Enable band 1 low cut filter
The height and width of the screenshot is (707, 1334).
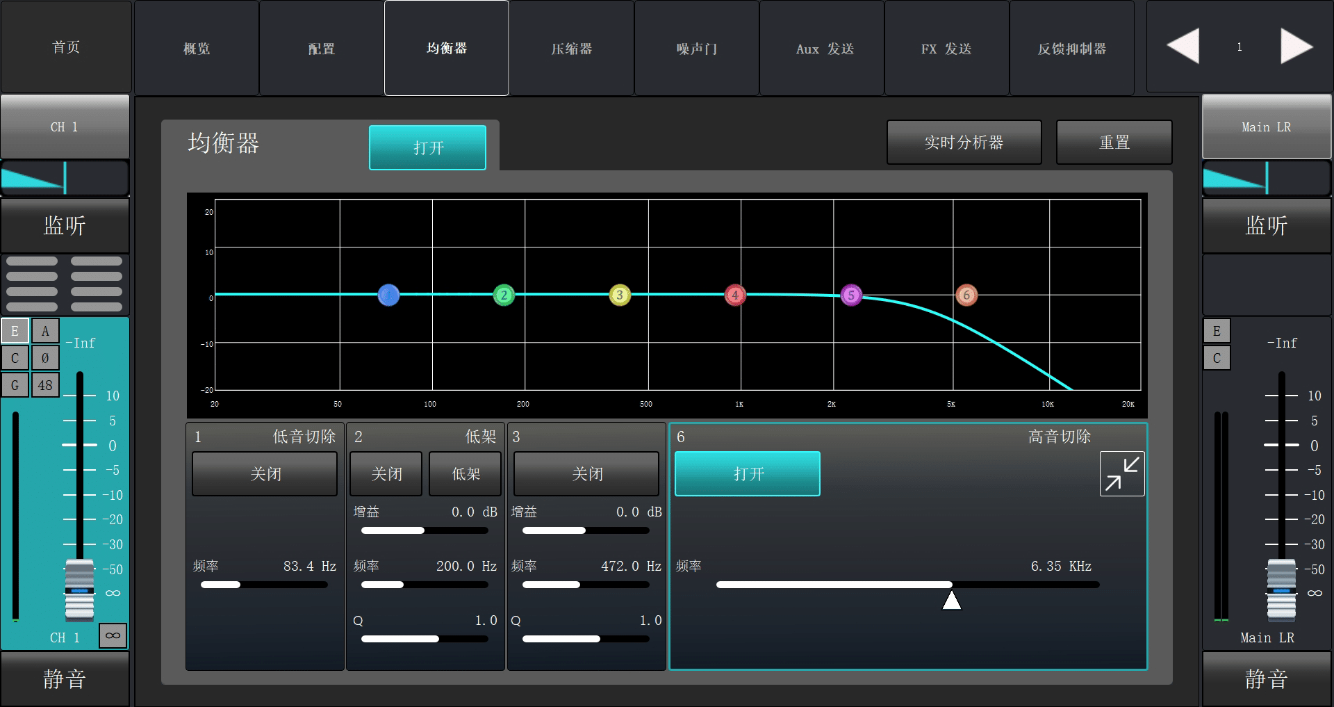[x=265, y=473]
